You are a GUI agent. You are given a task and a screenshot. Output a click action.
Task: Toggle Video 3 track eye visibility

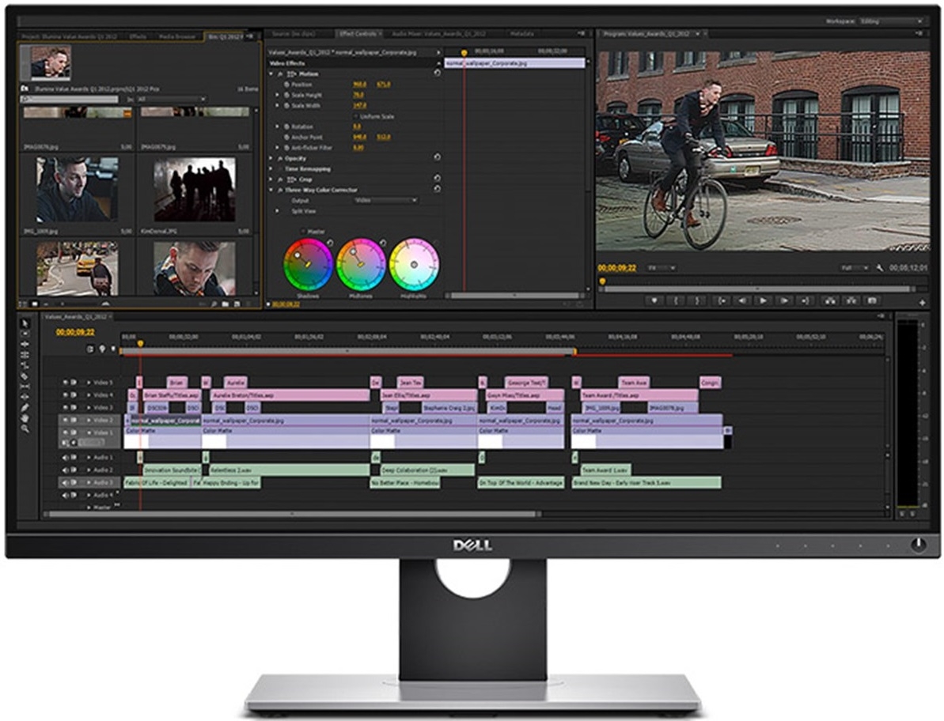[66, 408]
